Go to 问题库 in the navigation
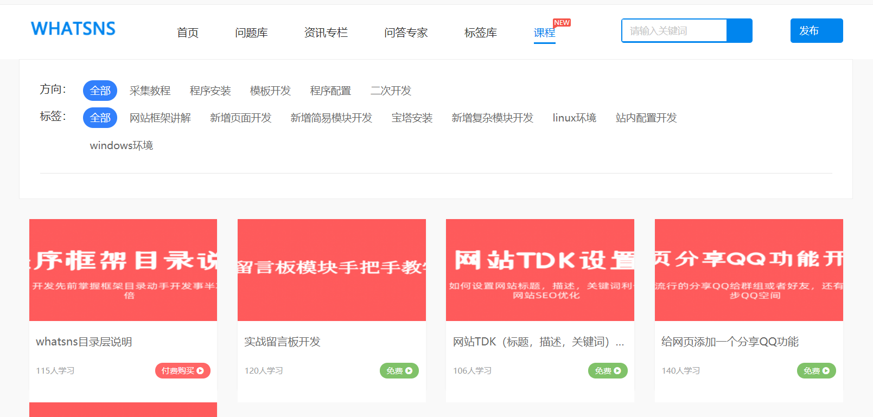This screenshot has height=417, width=873. click(x=251, y=33)
